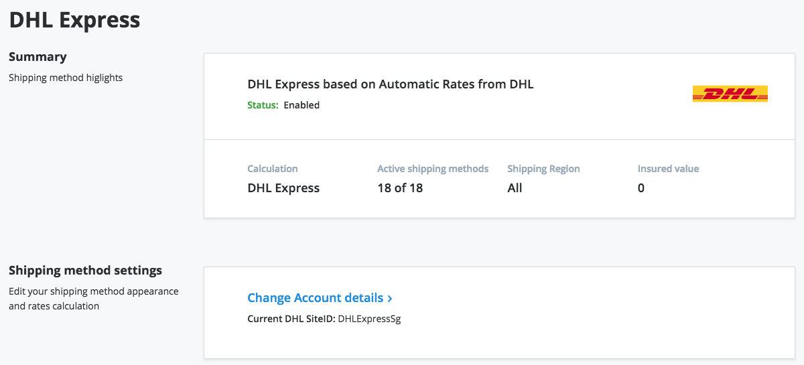Click the green Status label
804x365 pixels.
click(263, 105)
